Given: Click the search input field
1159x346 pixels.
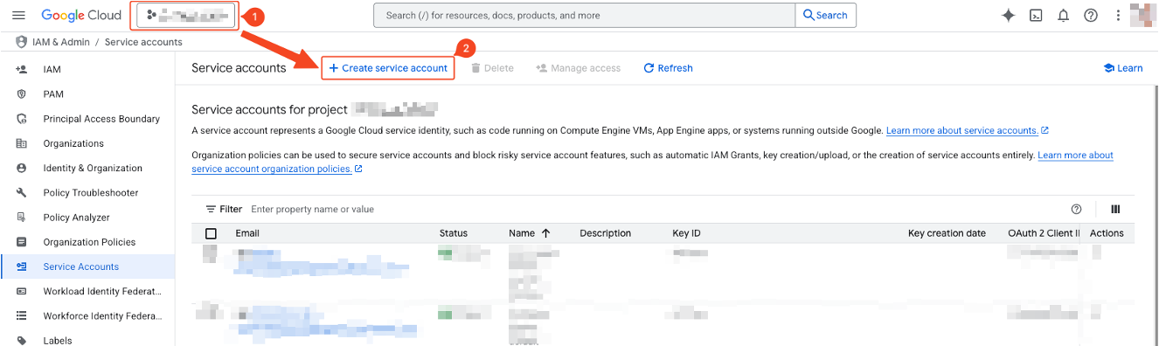Looking at the screenshot, I should (x=584, y=15).
